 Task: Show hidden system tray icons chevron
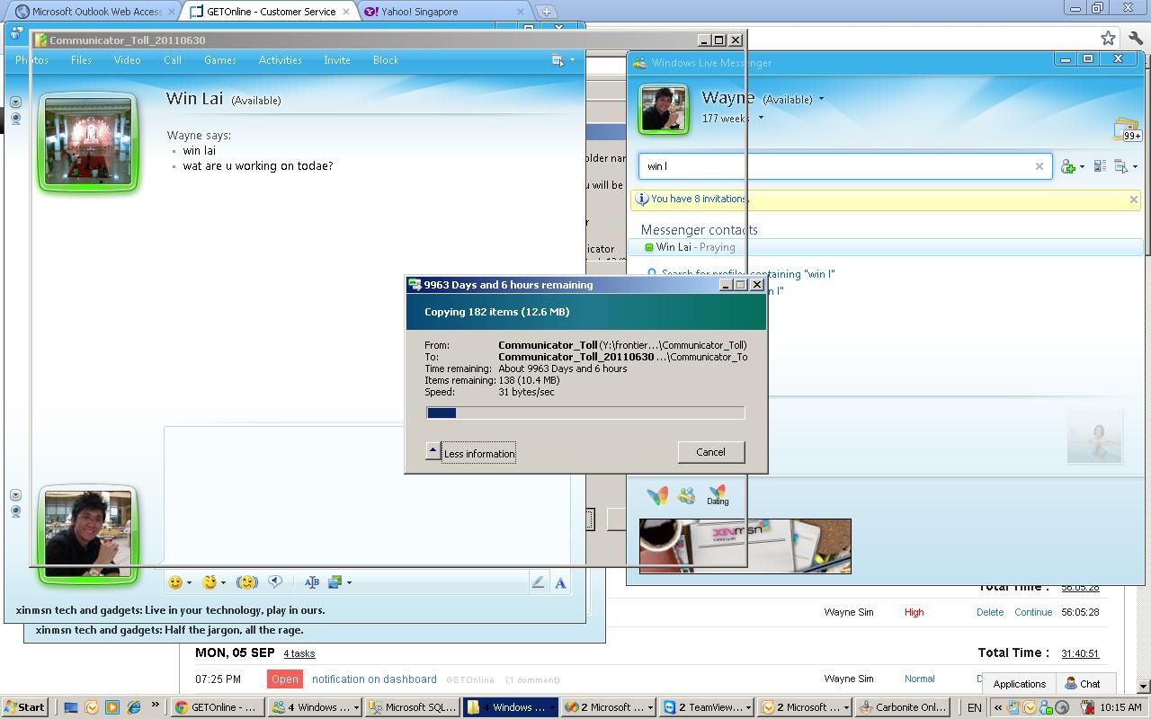[998, 707]
